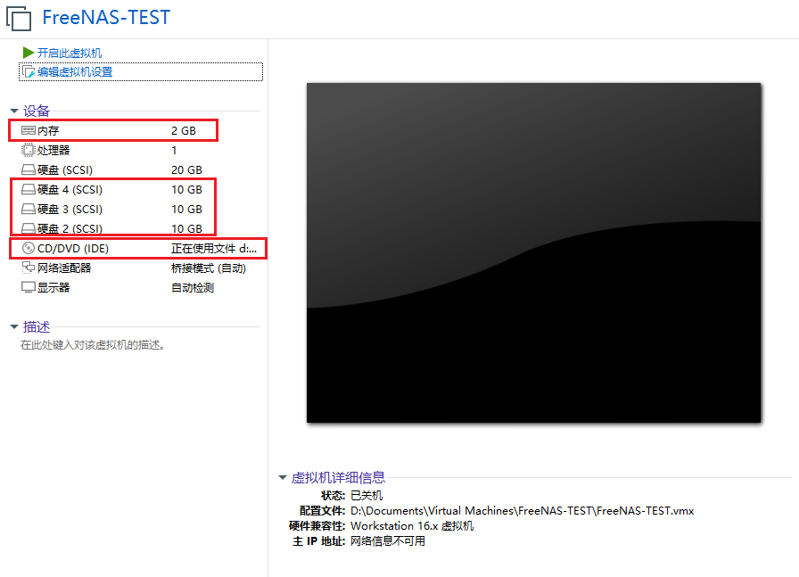Click the description field 在此处键入对该虚拟机的描述

point(93,345)
